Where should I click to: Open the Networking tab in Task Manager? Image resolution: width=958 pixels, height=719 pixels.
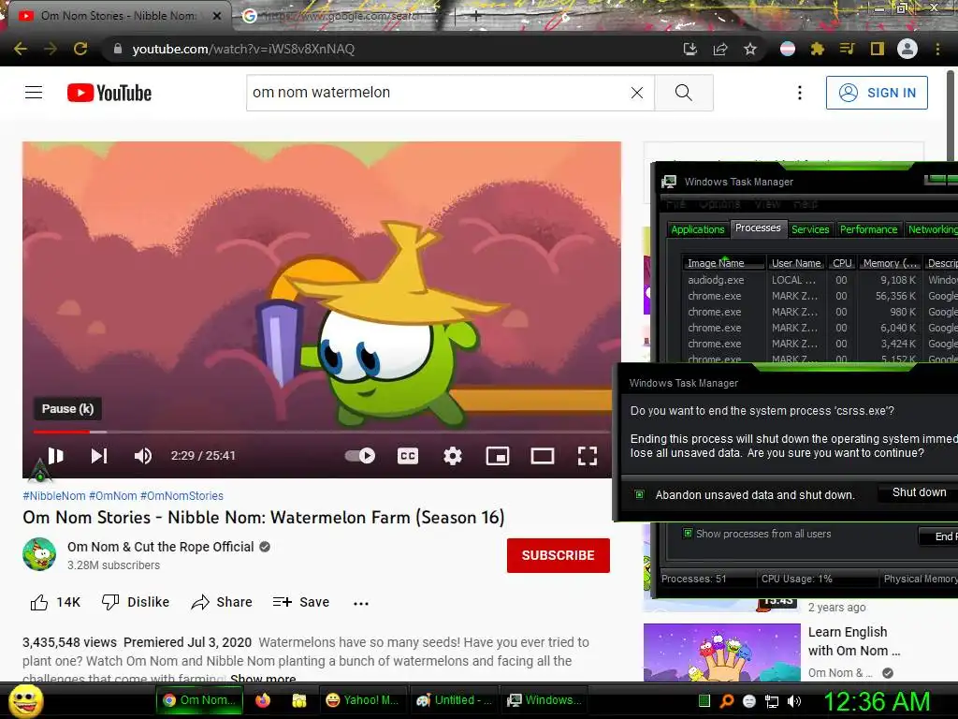(932, 229)
